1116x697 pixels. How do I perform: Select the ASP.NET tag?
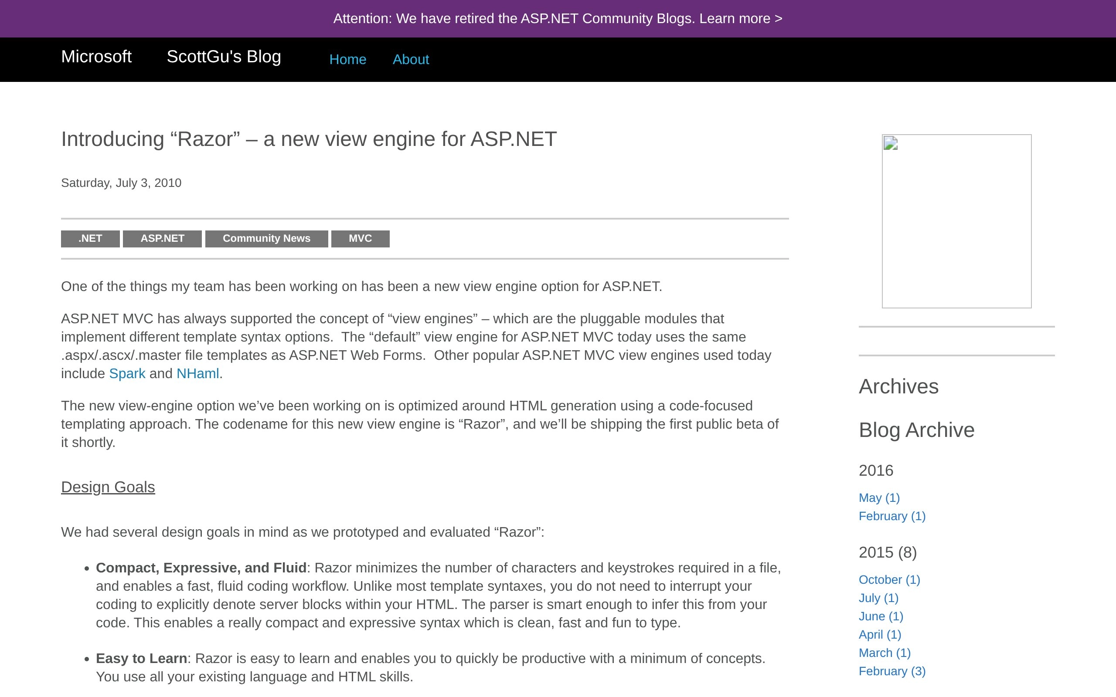pos(162,238)
